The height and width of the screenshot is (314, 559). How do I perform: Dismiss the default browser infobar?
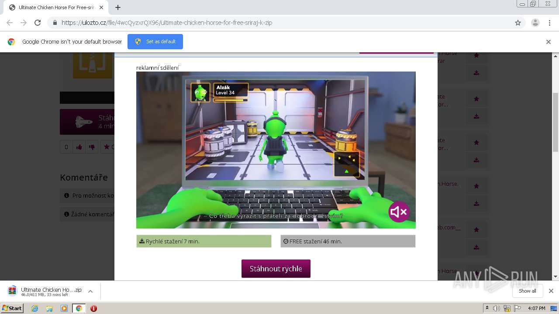[x=549, y=42]
